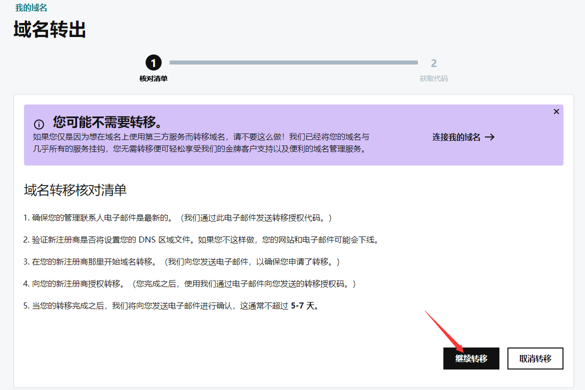Click the arrow icon beside 连接我的域名

point(490,137)
